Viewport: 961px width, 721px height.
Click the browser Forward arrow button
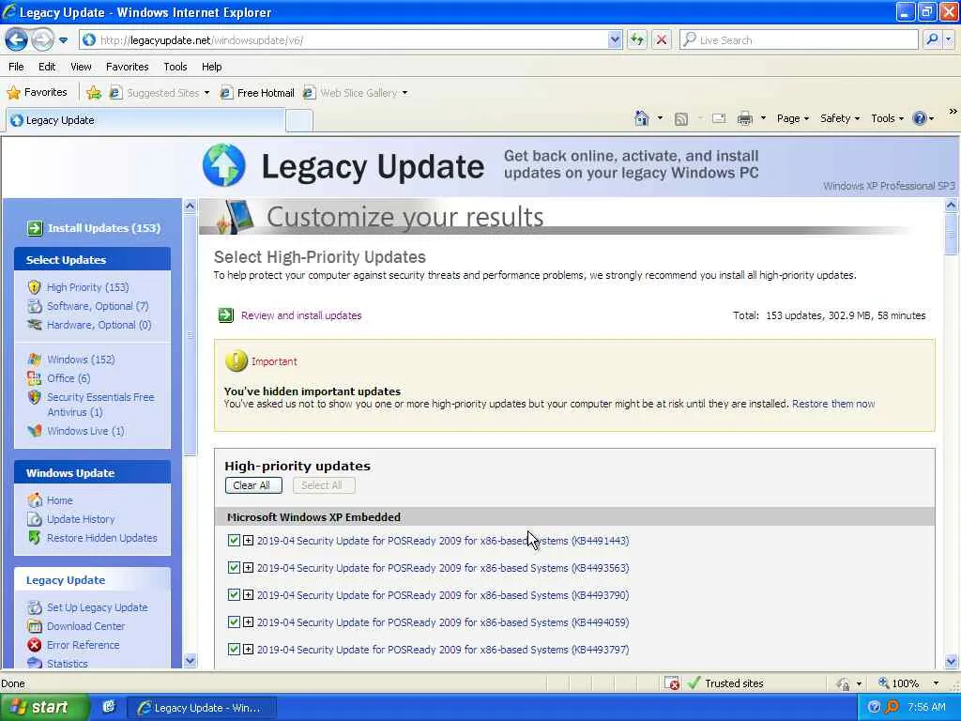click(42, 39)
